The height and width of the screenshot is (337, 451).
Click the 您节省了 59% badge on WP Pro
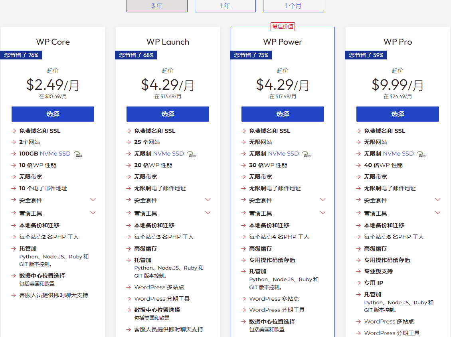[366, 55]
